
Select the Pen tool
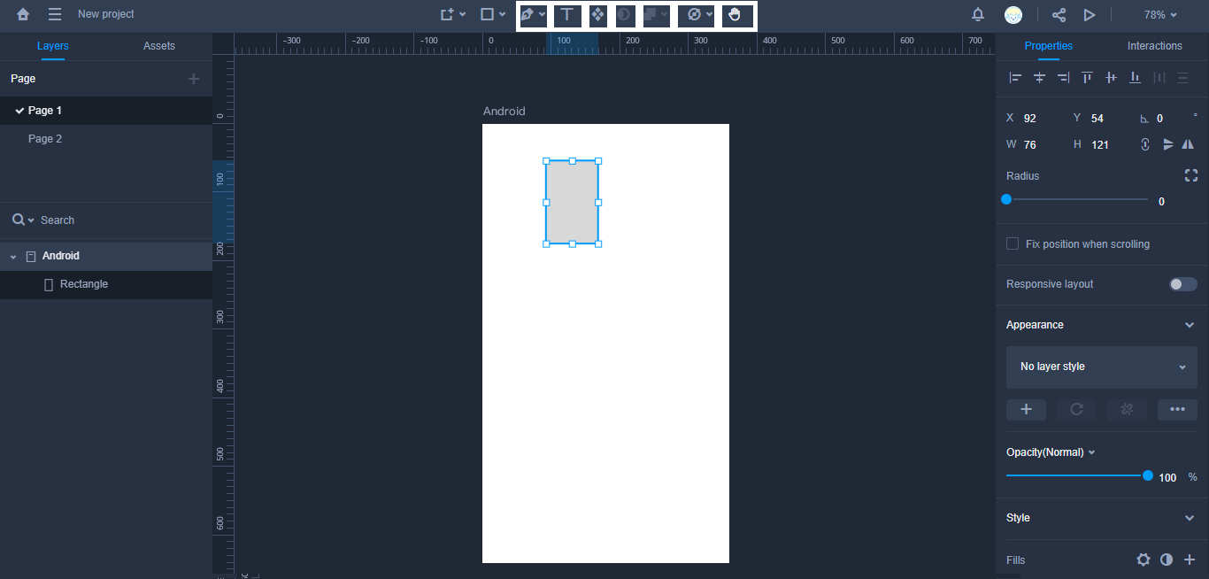527,15
